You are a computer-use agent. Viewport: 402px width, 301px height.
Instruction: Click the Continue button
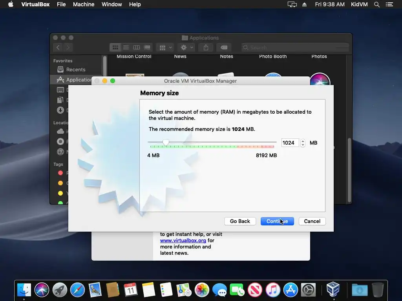click(x=277, y=221)
